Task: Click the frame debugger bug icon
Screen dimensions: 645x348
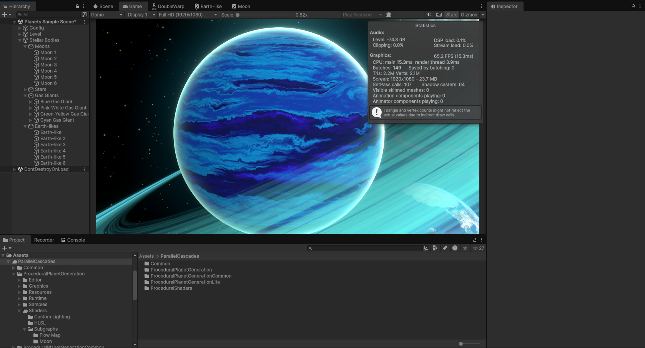Action: tap(389, 15)
